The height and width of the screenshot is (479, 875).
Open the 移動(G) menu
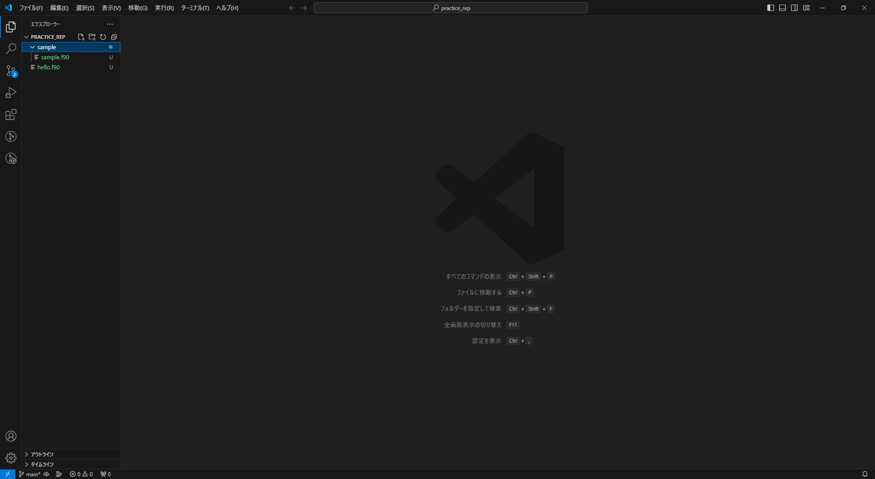click(x=138, y=8)
